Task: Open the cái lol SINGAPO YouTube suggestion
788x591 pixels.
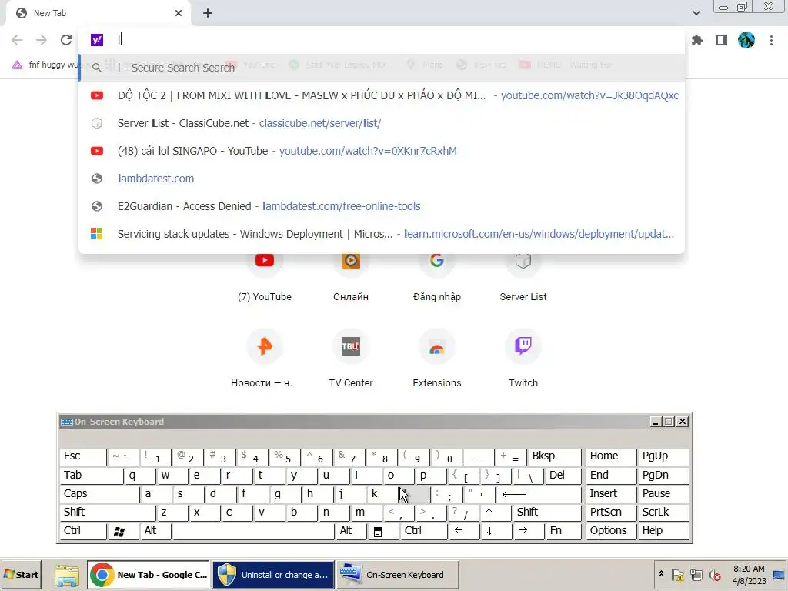Action: pyautogui.click(x=382, y=151)
